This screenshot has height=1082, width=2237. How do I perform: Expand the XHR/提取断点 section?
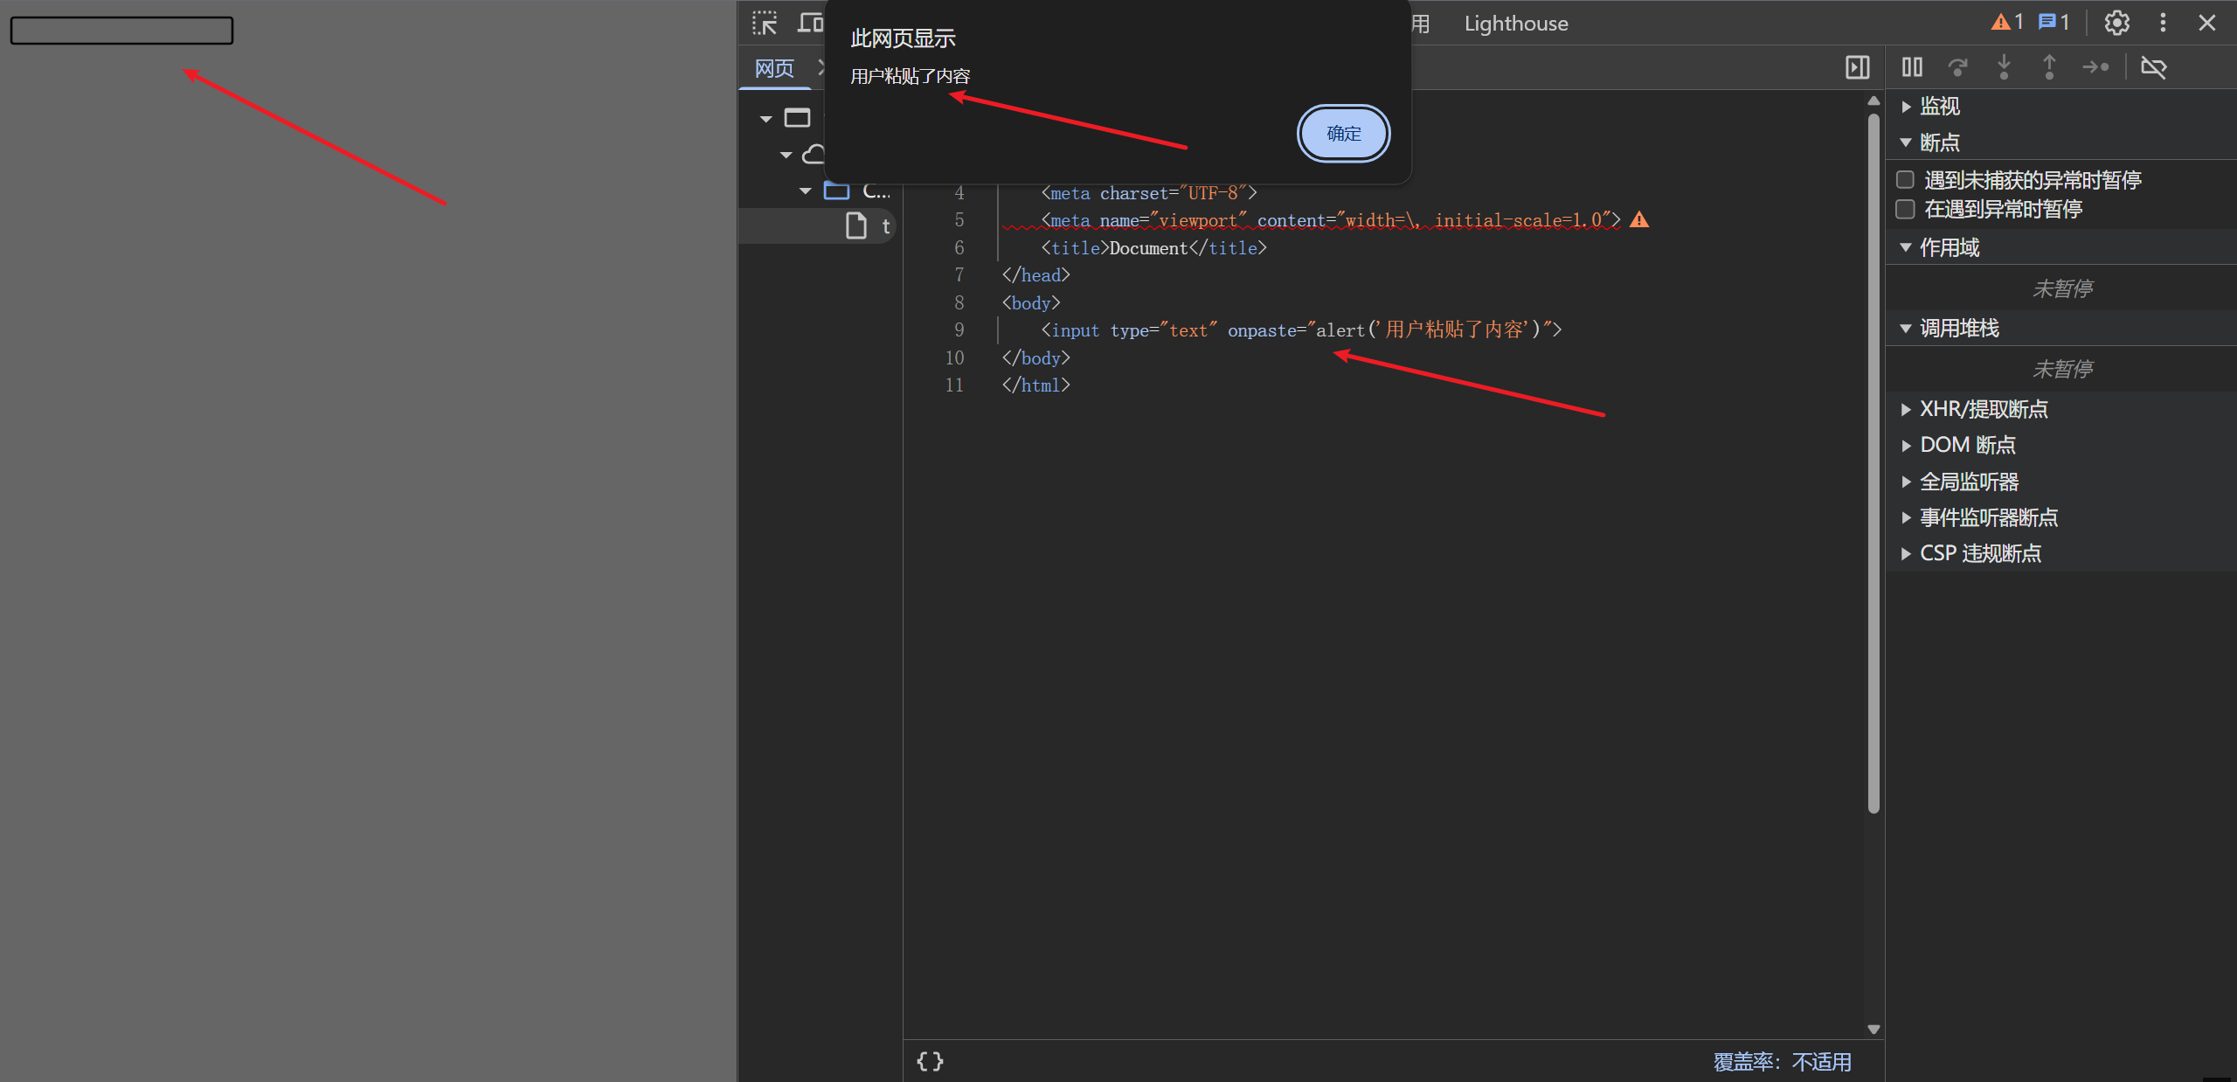1983,409
